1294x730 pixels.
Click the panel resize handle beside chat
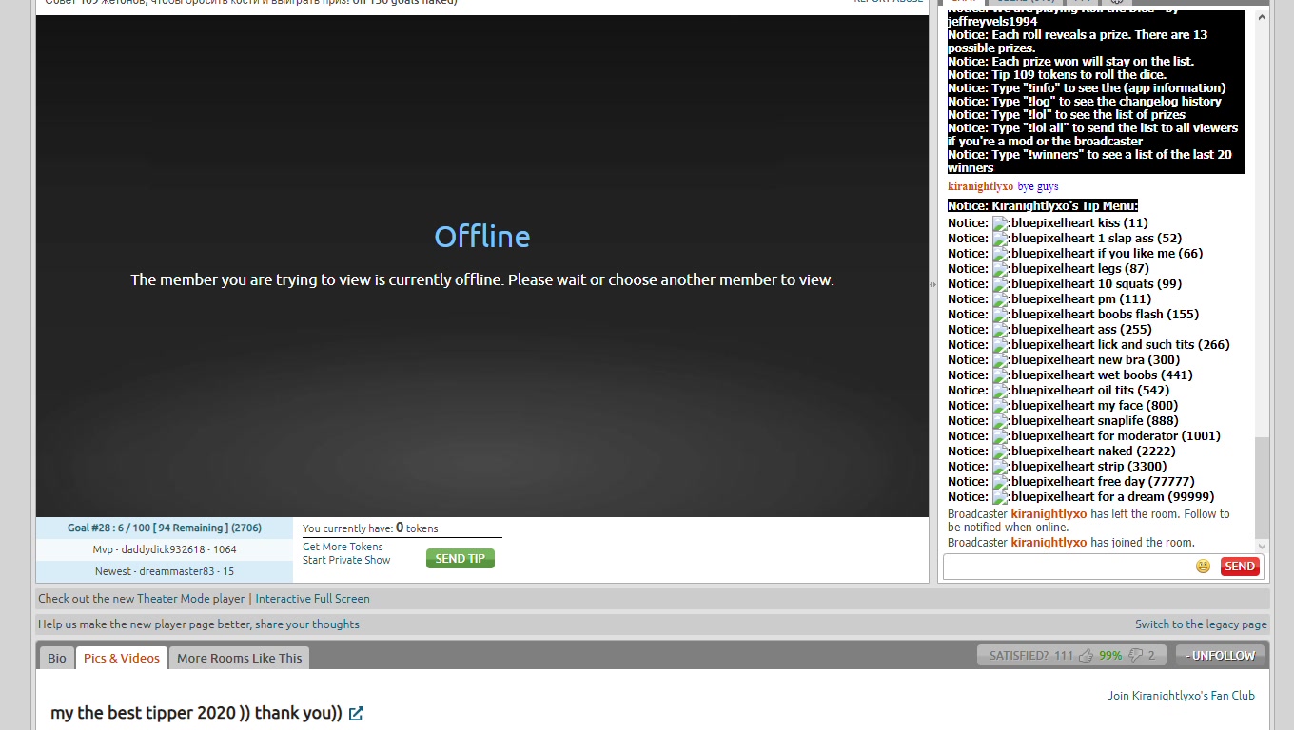932,284
